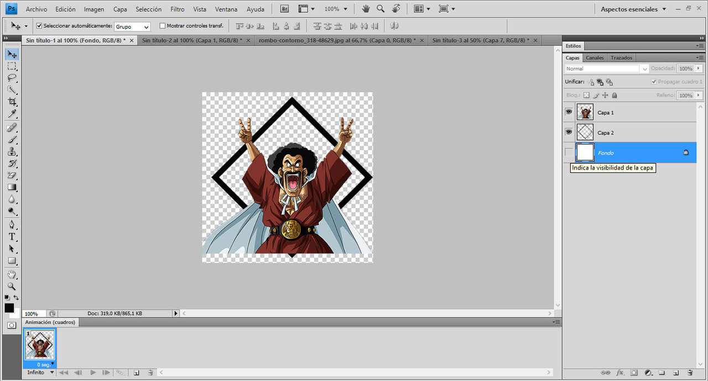Open the layer style fx menu
This screenshot has height=381, width=708.
point(620,373)
